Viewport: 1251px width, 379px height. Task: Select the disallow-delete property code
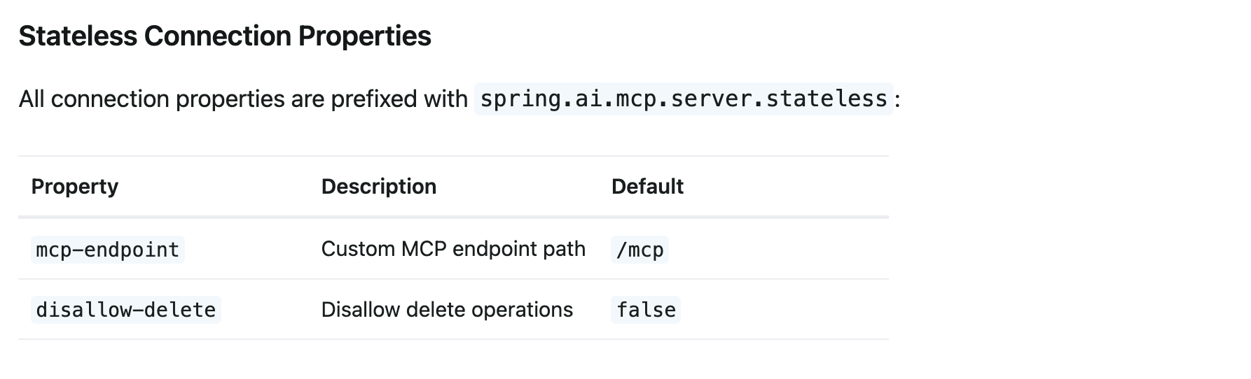click(x=126, y=310)
